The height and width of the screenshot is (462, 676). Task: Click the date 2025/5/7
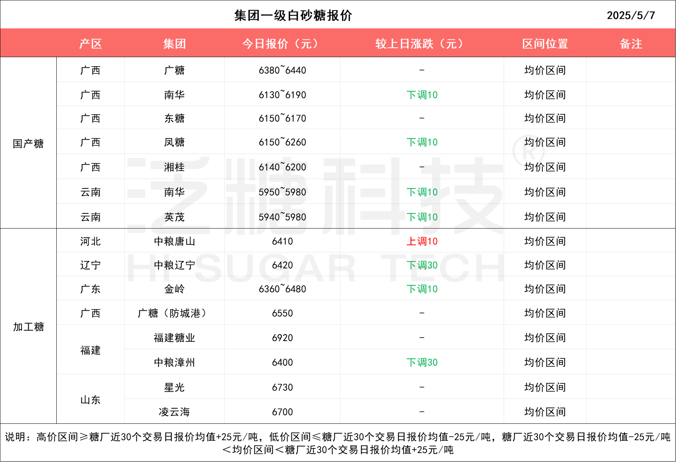(x=631, y=15)
